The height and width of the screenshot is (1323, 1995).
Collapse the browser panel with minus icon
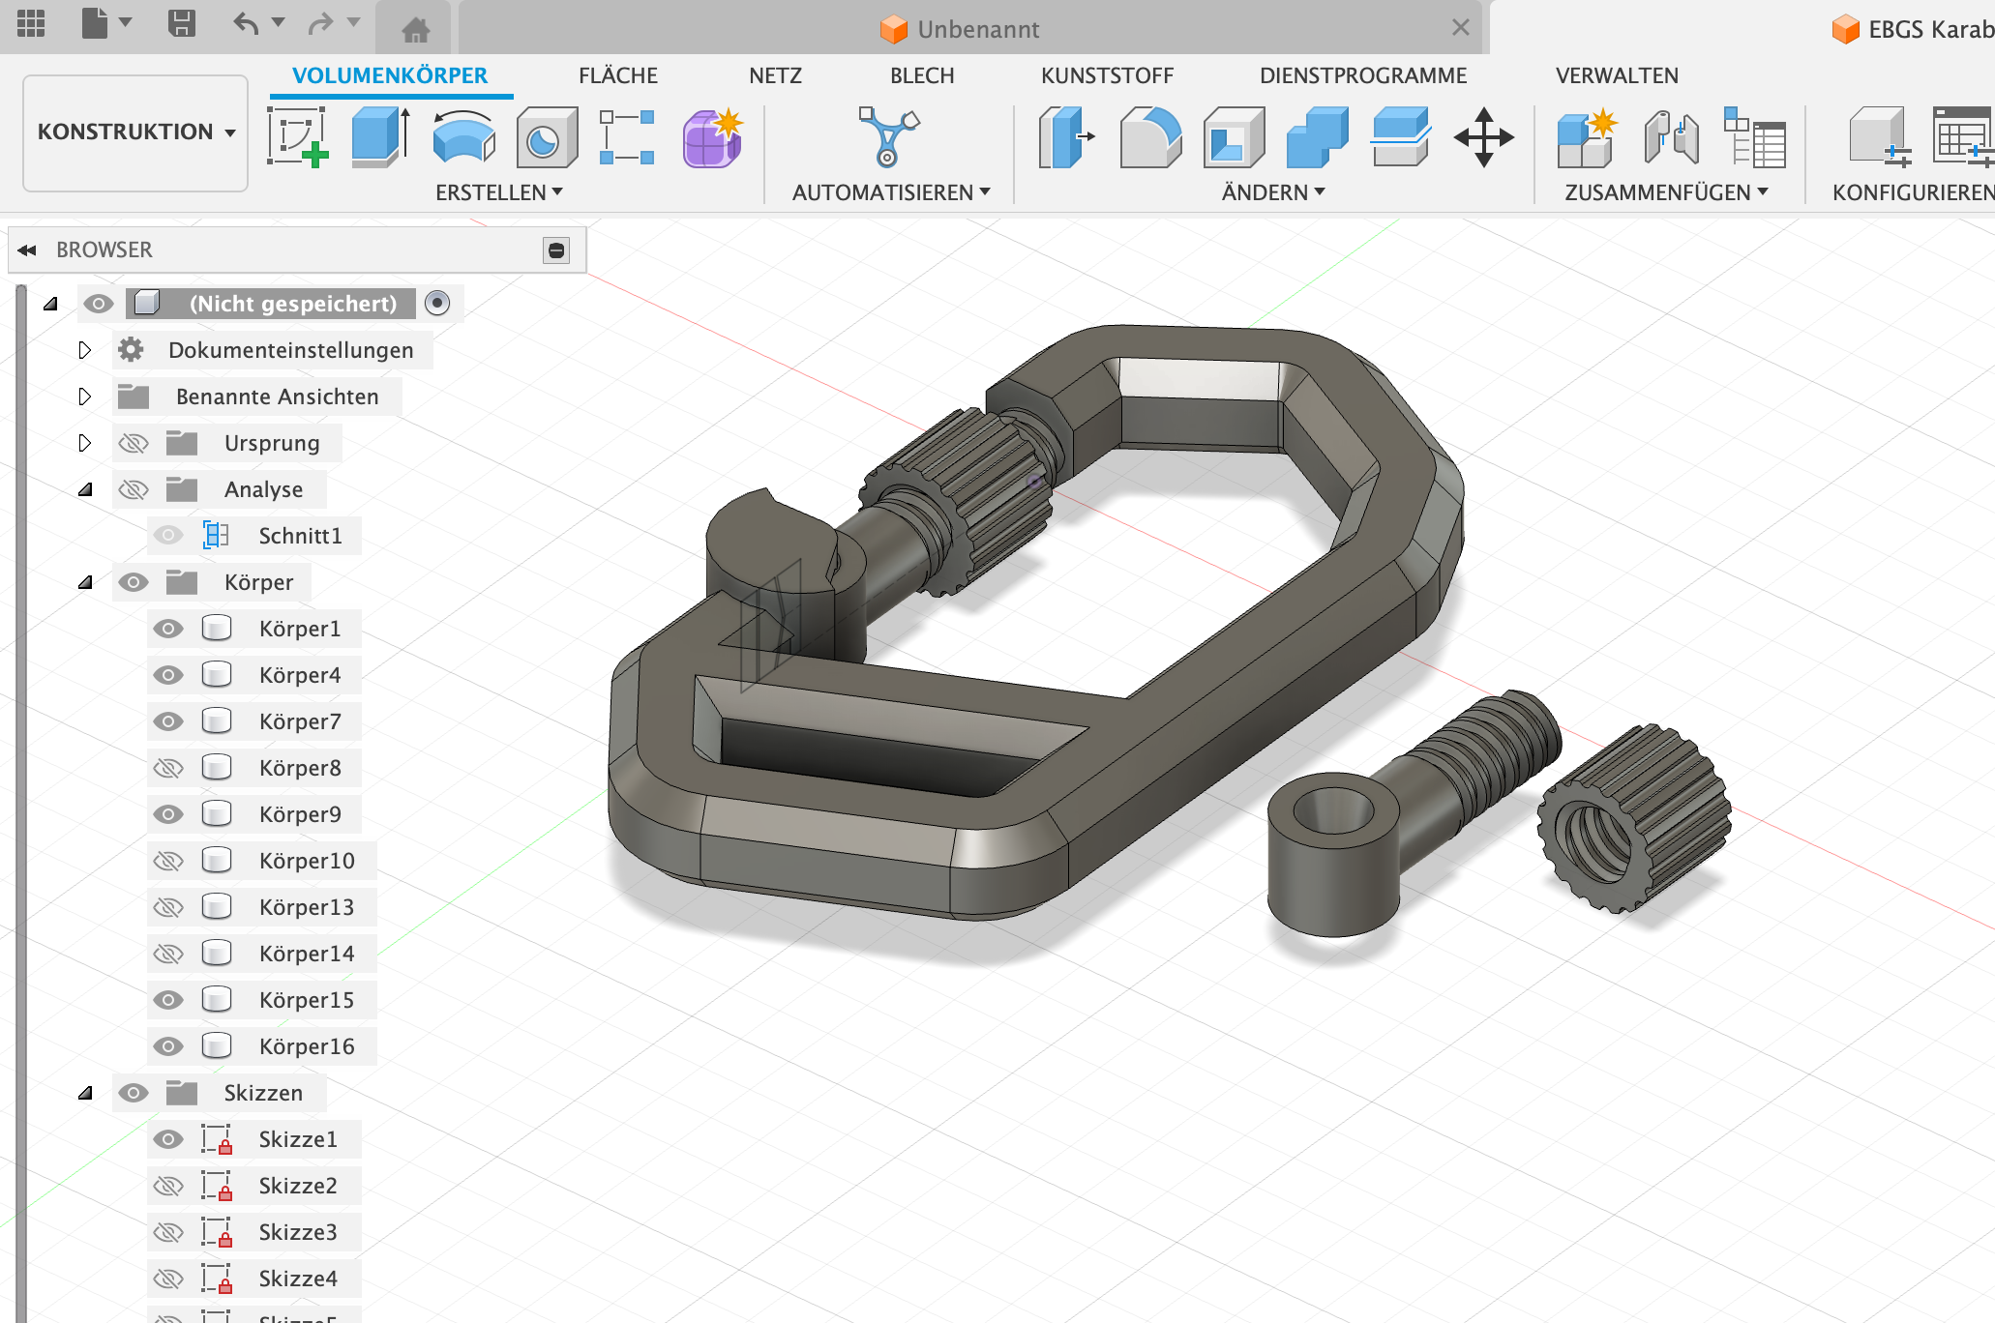[x=556, y=250]
